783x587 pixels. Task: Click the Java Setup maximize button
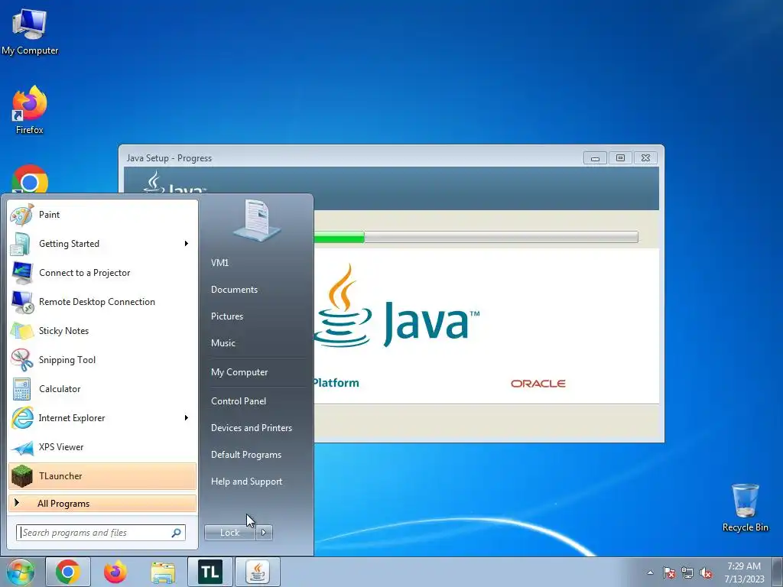point(620,158)
